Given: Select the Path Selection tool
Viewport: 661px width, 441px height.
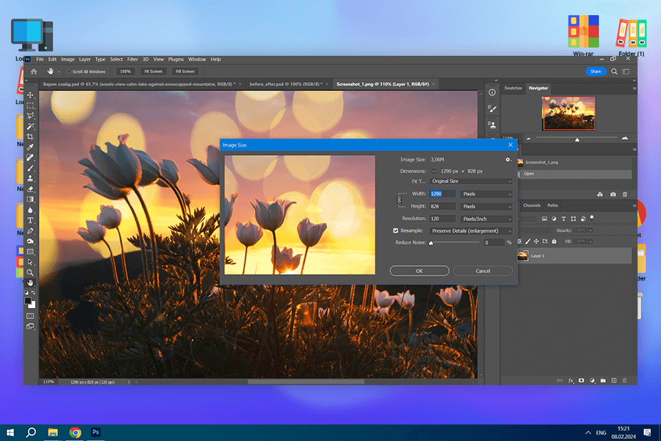Looking at the screenshot, I should click(x=30, y=262).
